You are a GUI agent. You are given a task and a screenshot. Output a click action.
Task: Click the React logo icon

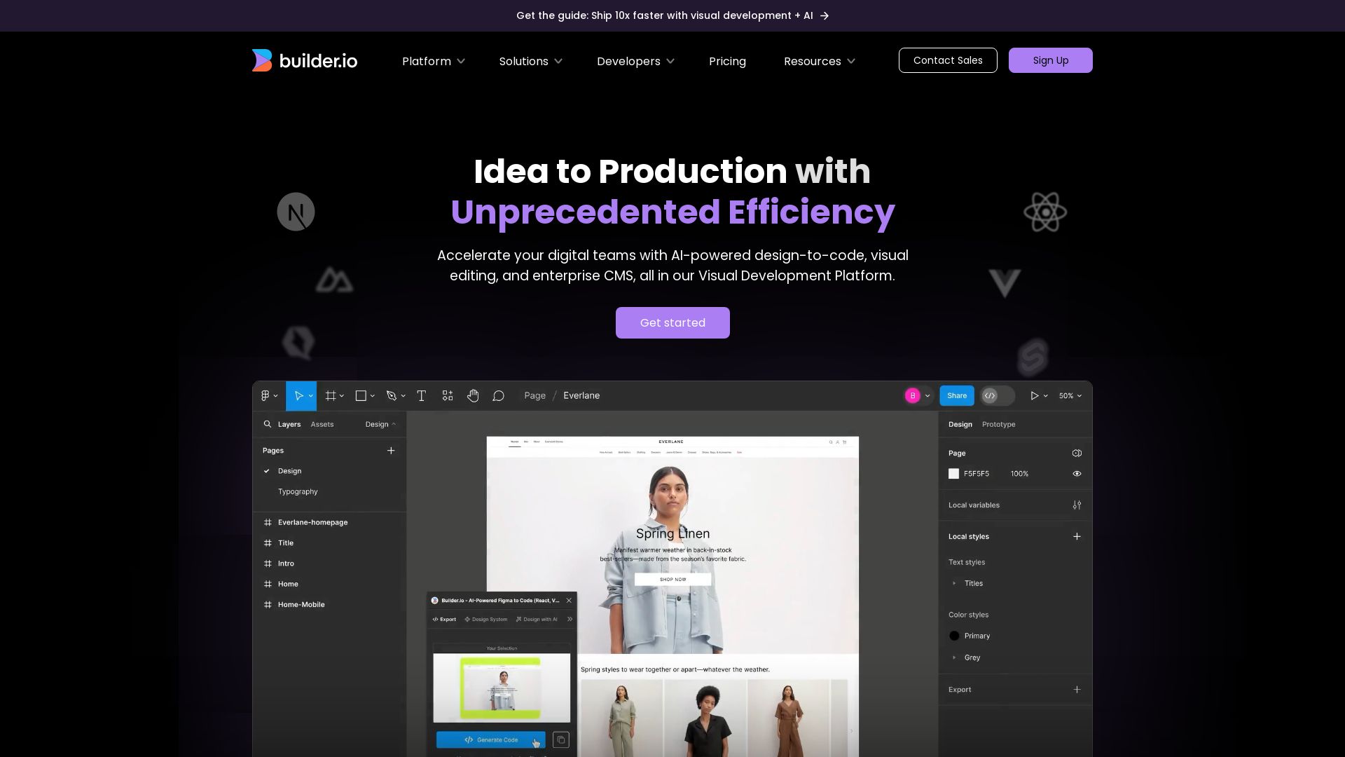click(1044, 212)
